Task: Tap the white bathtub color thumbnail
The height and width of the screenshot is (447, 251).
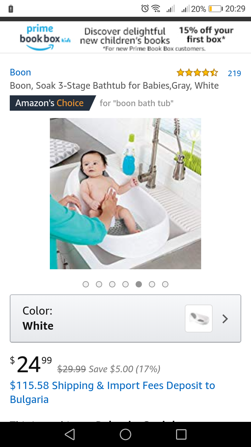Action: click(199, 318)
